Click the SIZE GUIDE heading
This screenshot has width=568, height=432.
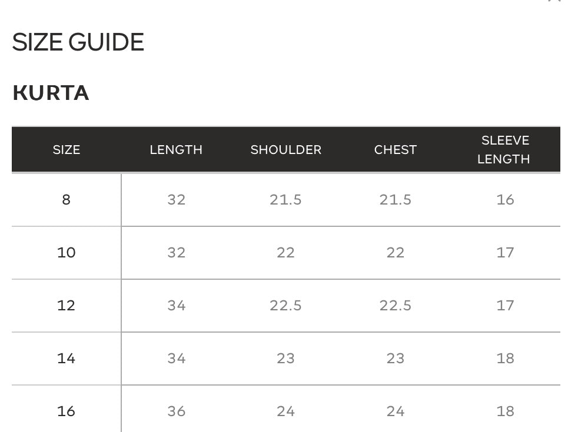(x=78, y=42)
